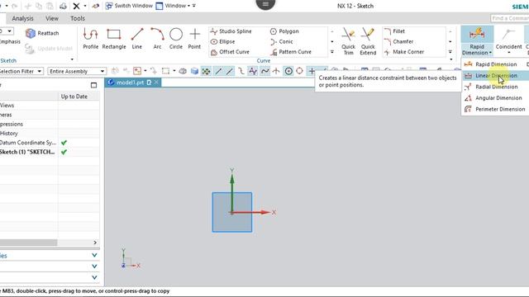Open the Tools ribbon tab
529x297 pixels.
click(x=77, y=18)
